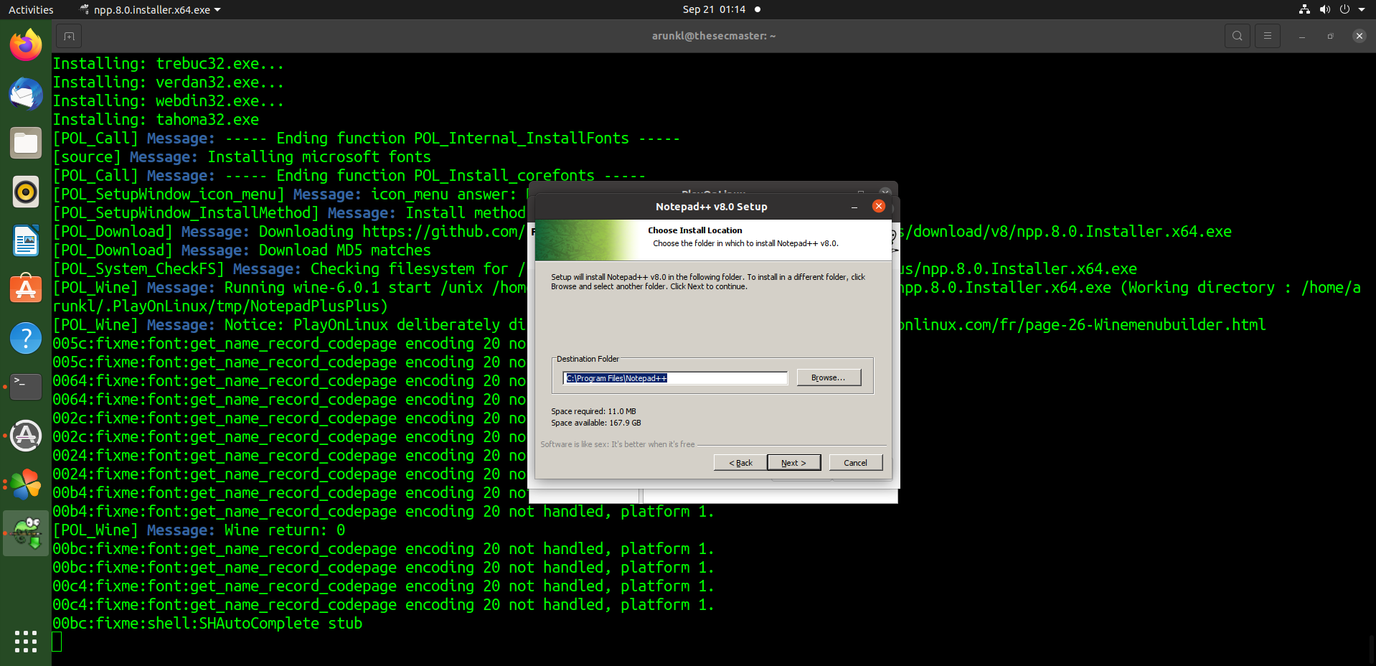Open the network status icon in top bar
The height and width of the screenshot is (666, 1376).
pos(1304,9)
